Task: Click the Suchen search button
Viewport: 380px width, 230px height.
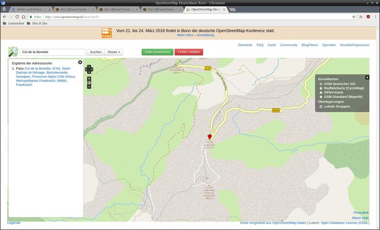Action: click(x=96, y=52)
